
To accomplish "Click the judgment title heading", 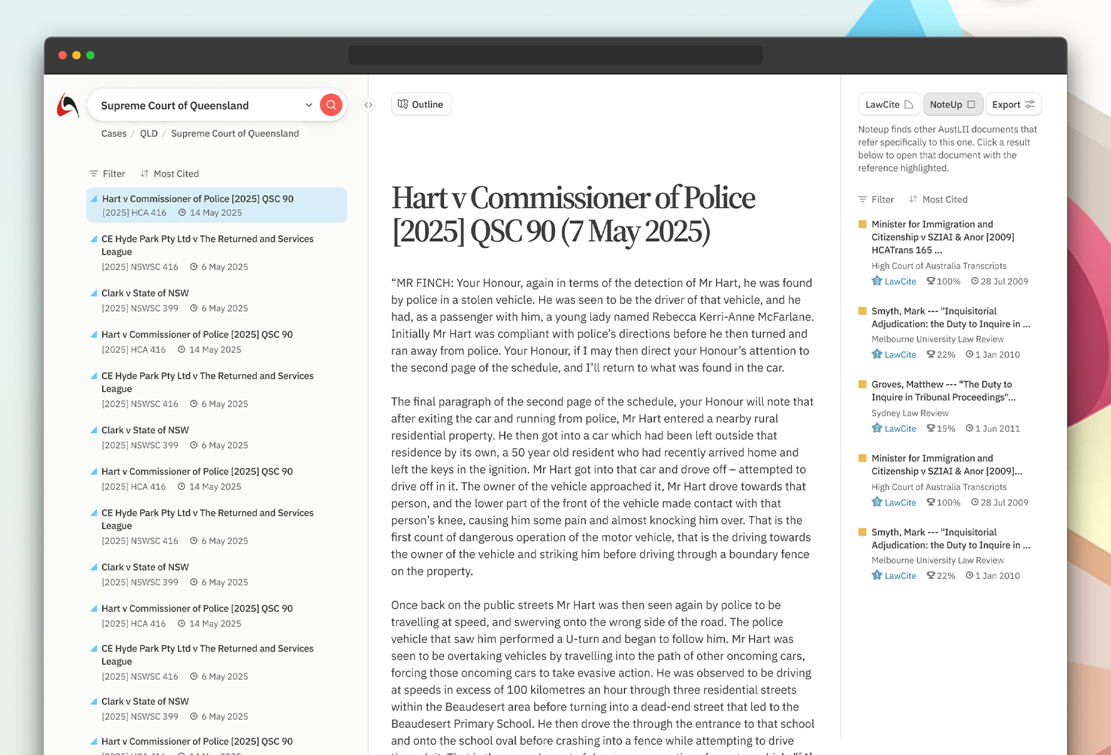I will [x=573, y=214].
